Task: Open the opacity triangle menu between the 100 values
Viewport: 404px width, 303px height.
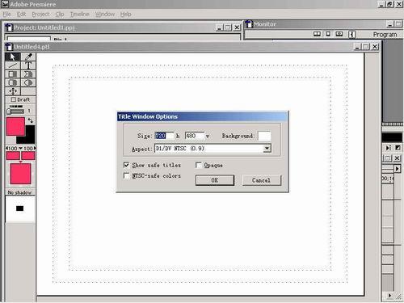Action: coord(20,148)
